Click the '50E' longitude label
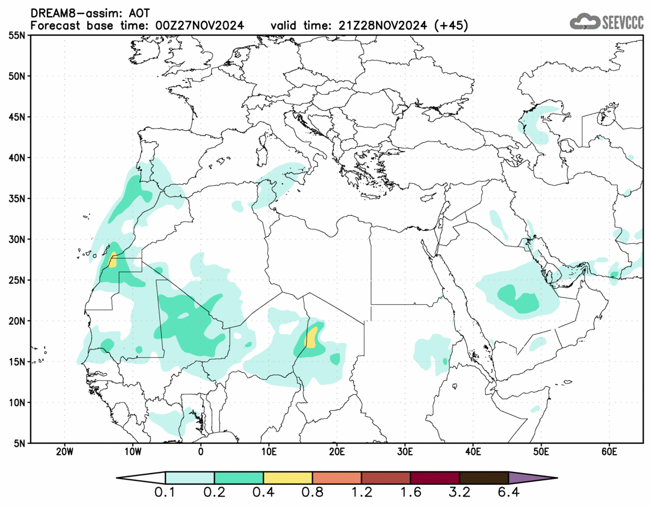The image size is (652, 506). coord(541,452)
